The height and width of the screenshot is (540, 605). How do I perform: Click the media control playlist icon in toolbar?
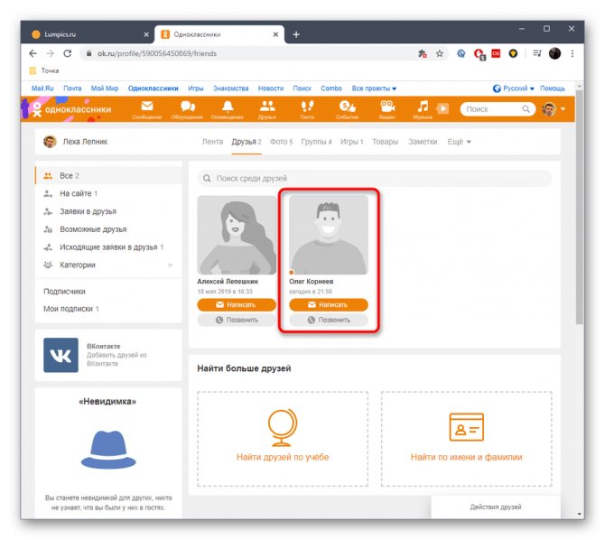[537, 53]
